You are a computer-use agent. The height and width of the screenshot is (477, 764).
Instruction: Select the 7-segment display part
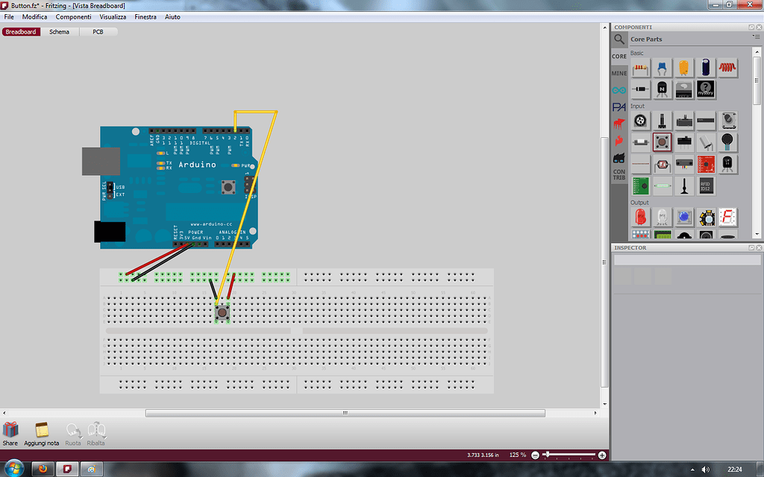point(730,217)
